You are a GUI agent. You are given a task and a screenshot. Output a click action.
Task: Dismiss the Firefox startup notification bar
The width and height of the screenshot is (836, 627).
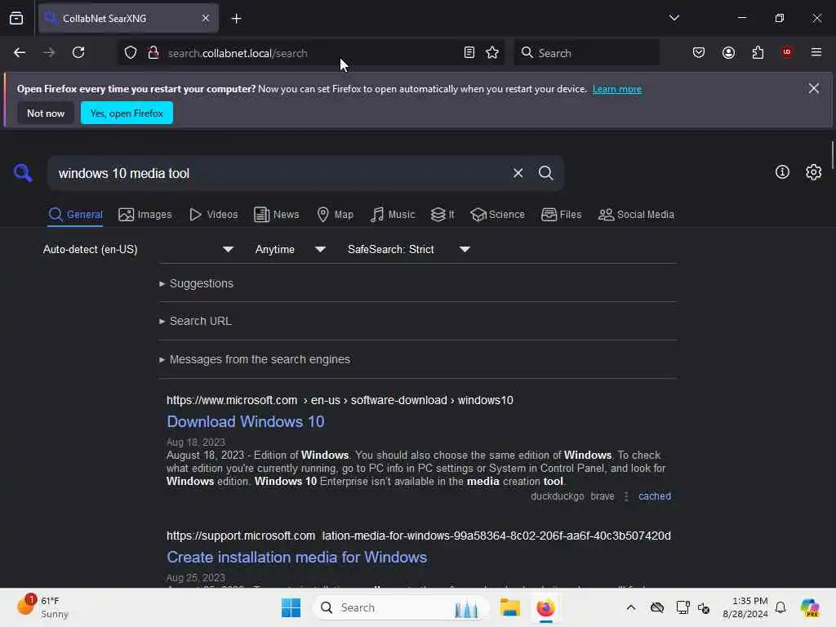[814, 88]
